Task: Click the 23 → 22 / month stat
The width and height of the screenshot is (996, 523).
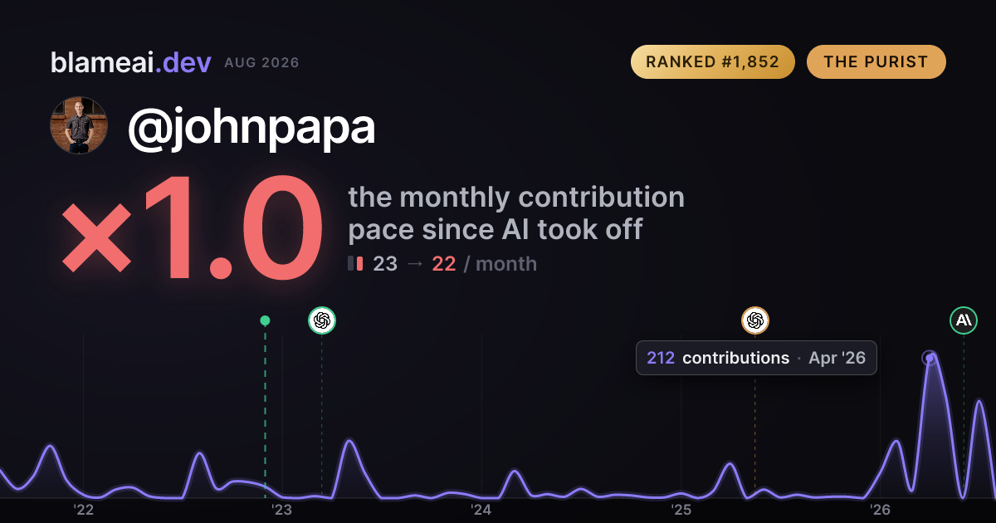Action: pyautogui.click(x=442, y=264)
